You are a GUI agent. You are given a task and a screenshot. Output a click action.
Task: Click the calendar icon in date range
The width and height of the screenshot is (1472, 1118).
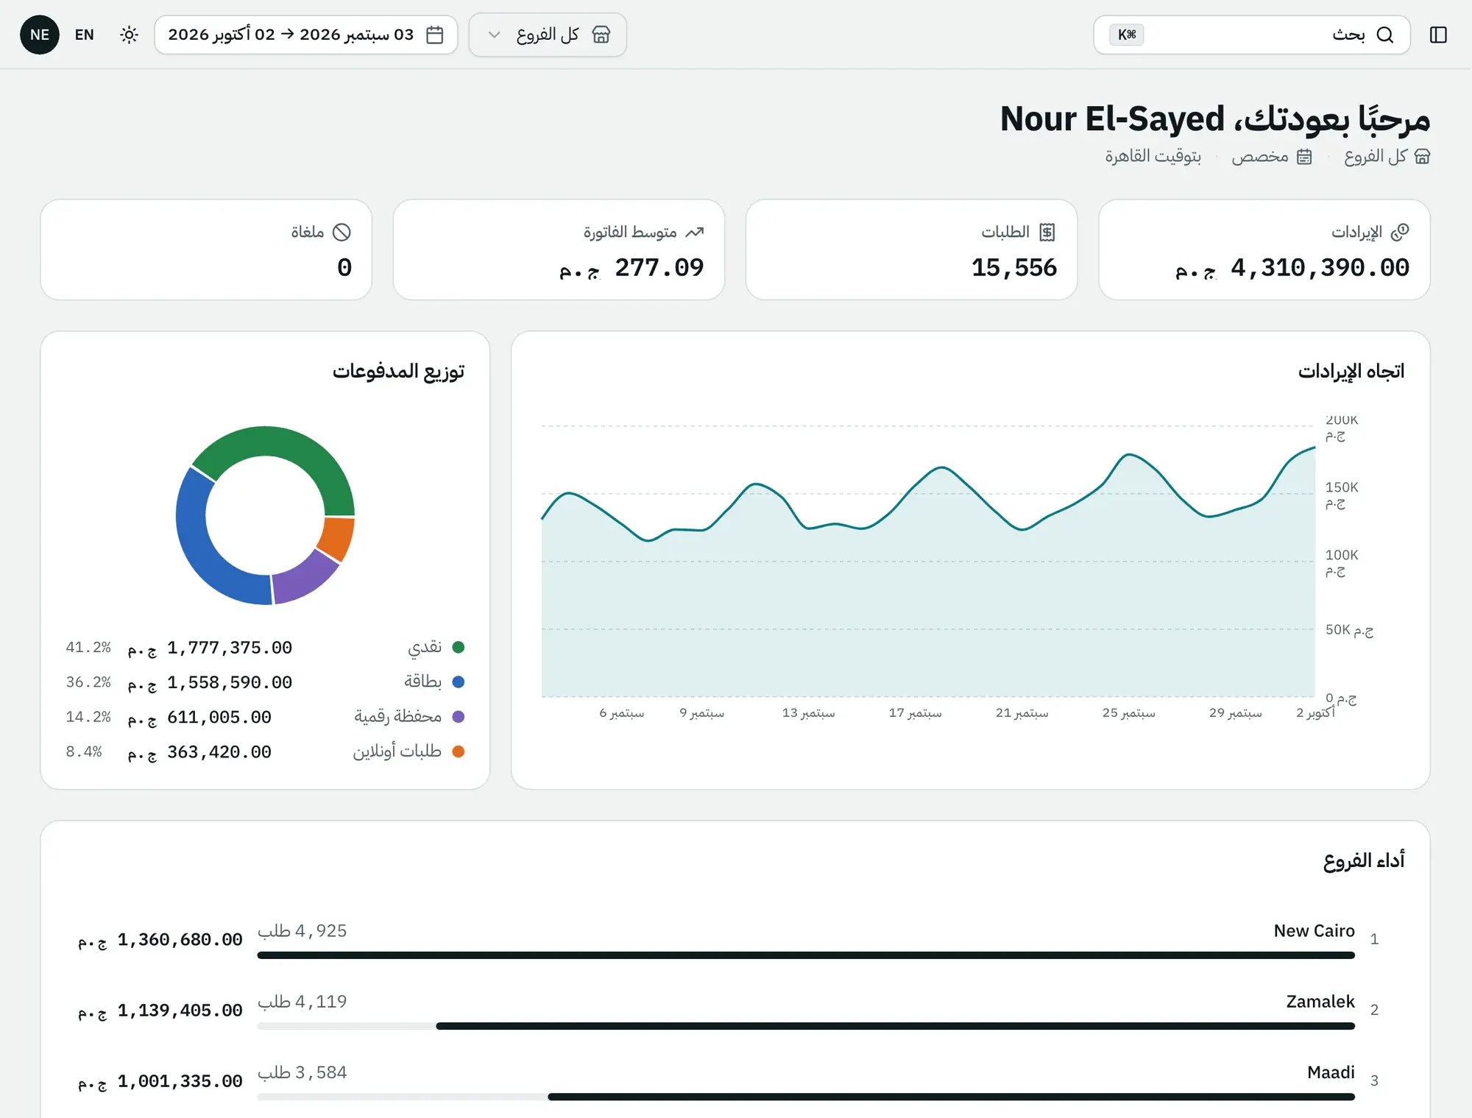435,35
